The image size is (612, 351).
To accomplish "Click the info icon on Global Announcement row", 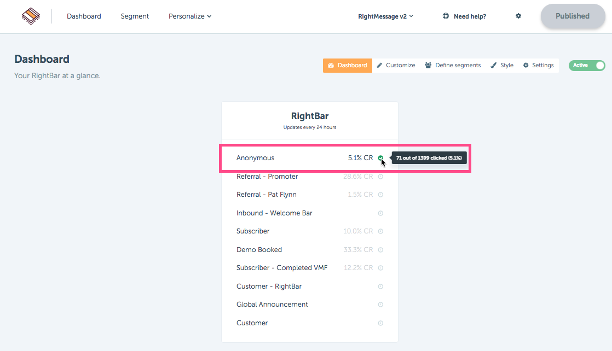I will [x=380, y=305].
